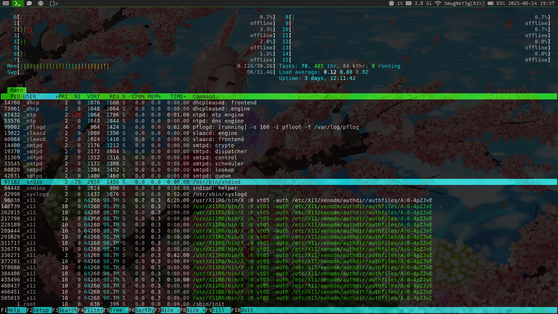Click the Load average text
Screen dimensions: 558x314
(323, 72)
